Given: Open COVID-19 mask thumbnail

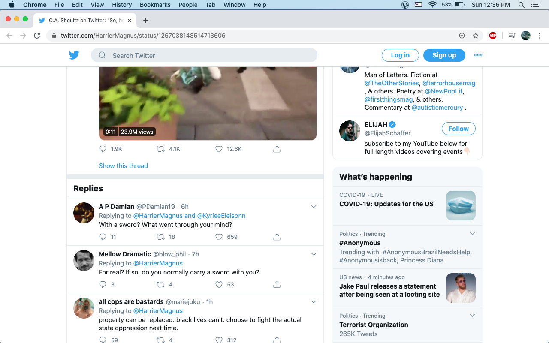Looking at the screenshot, I should 461,205.
